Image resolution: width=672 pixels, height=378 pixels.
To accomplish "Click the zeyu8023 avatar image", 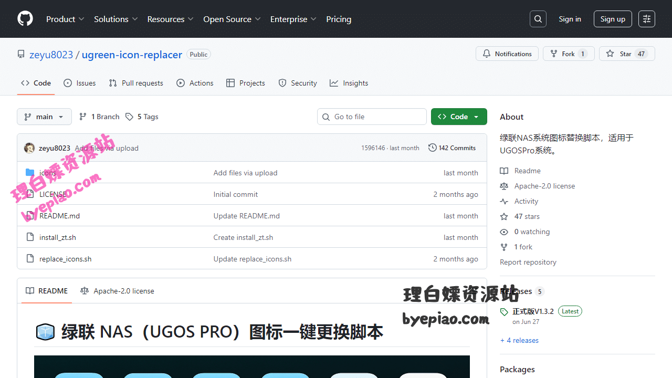I will tap(29, 148).
